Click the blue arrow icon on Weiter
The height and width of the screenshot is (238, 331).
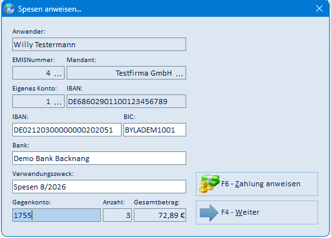(209, 213)
